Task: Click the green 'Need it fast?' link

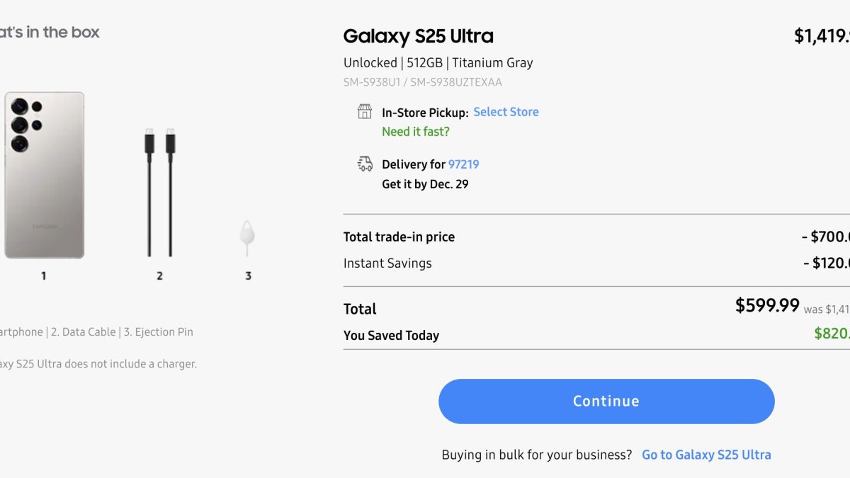Action: [415, 132]
